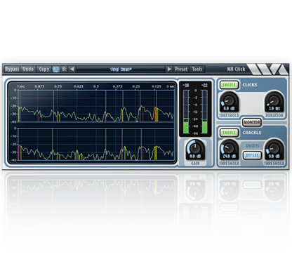Reset the -22 right peak readout
The image size is (292, 264).
click(x=204, y=85)
